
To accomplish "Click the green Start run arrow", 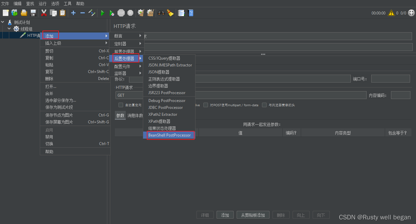I will coord(103,13).
